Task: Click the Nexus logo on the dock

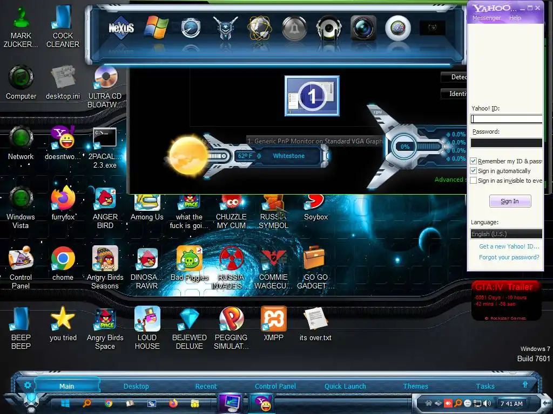Action: (121, 28)
